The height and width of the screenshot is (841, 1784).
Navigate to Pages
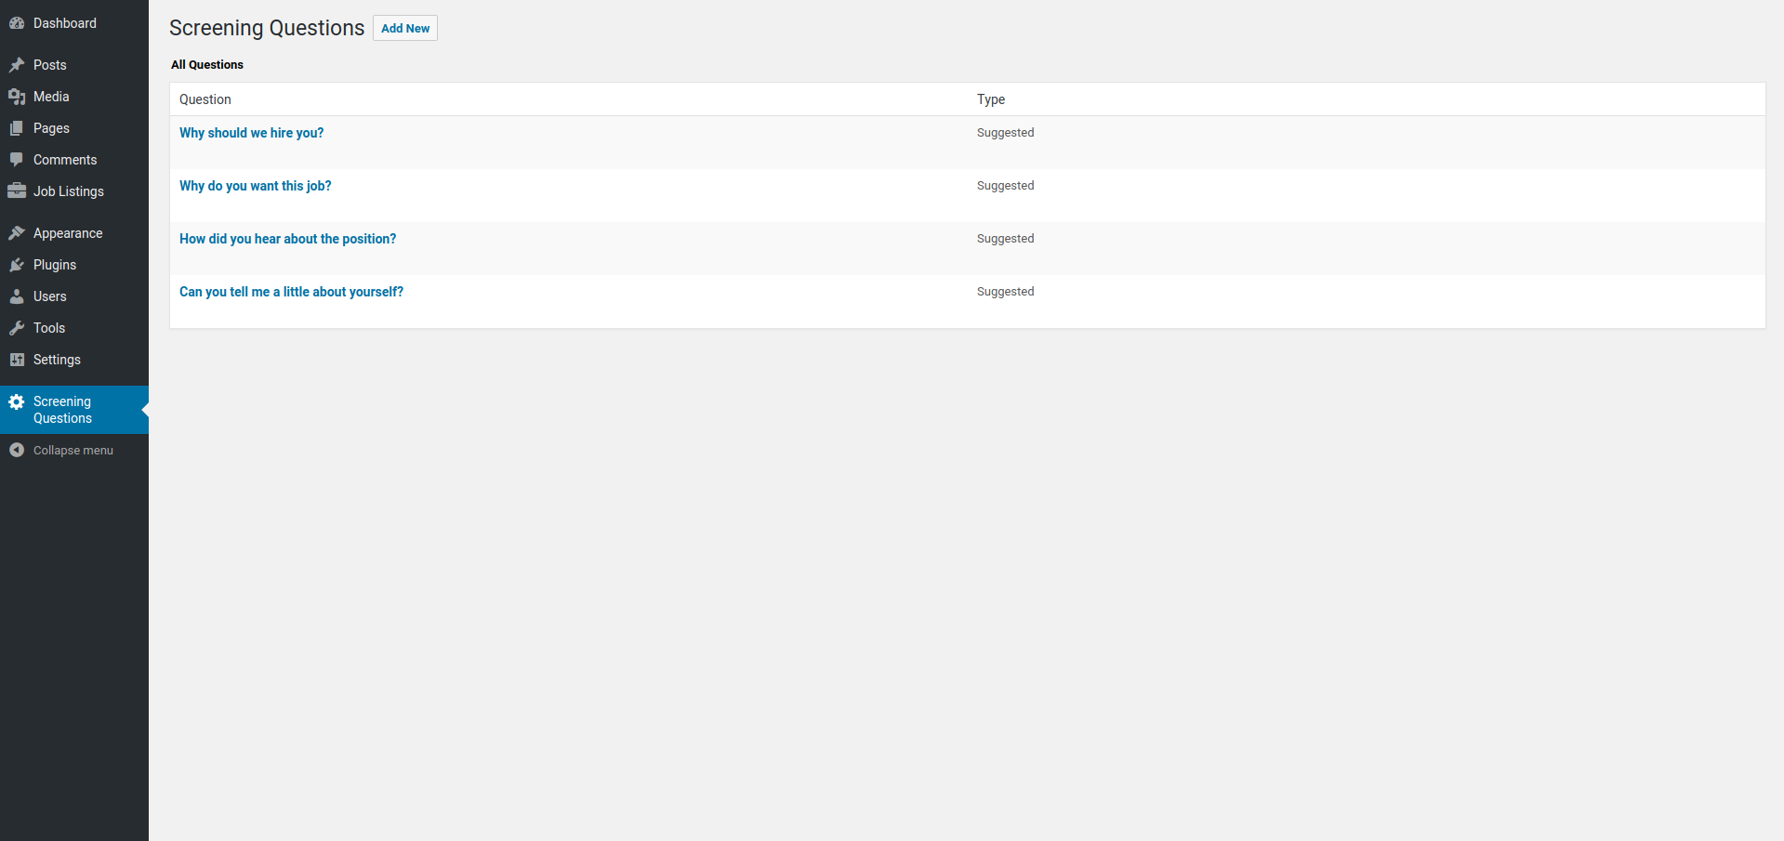[x=51, y=128]
